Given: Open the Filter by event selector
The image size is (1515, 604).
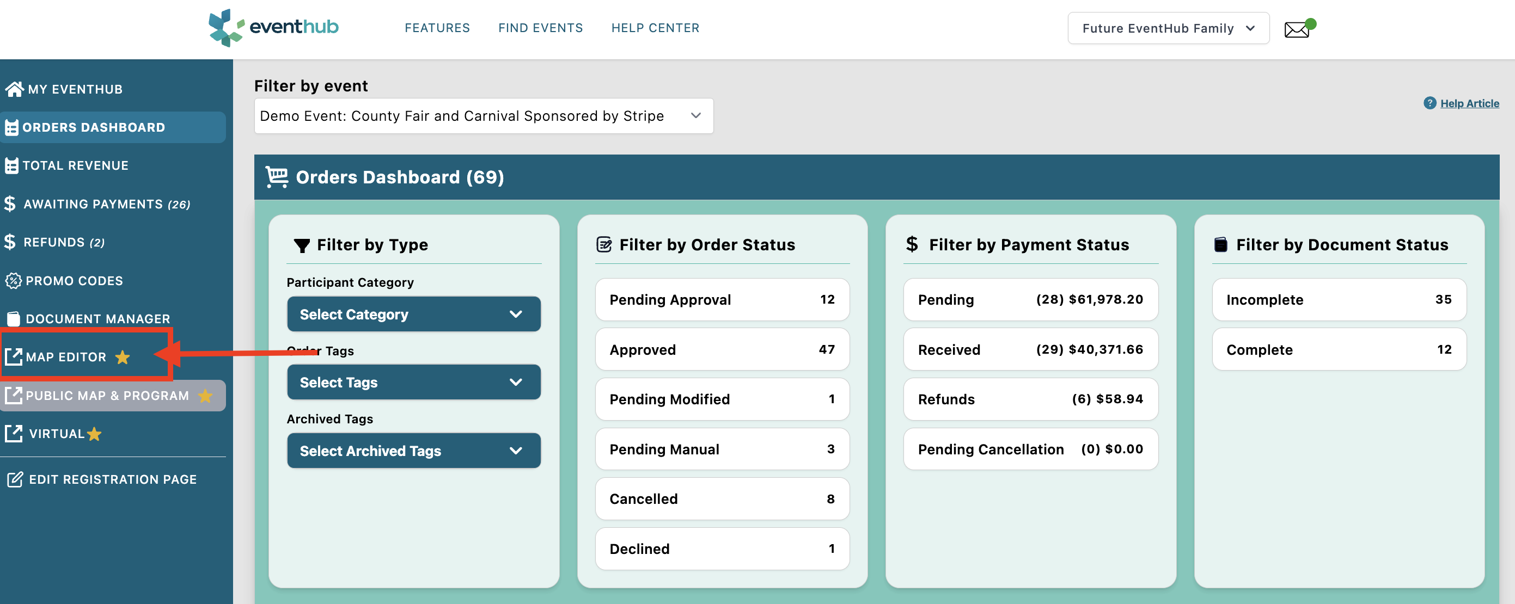Looking at the screenshot, I should point(484,116).
